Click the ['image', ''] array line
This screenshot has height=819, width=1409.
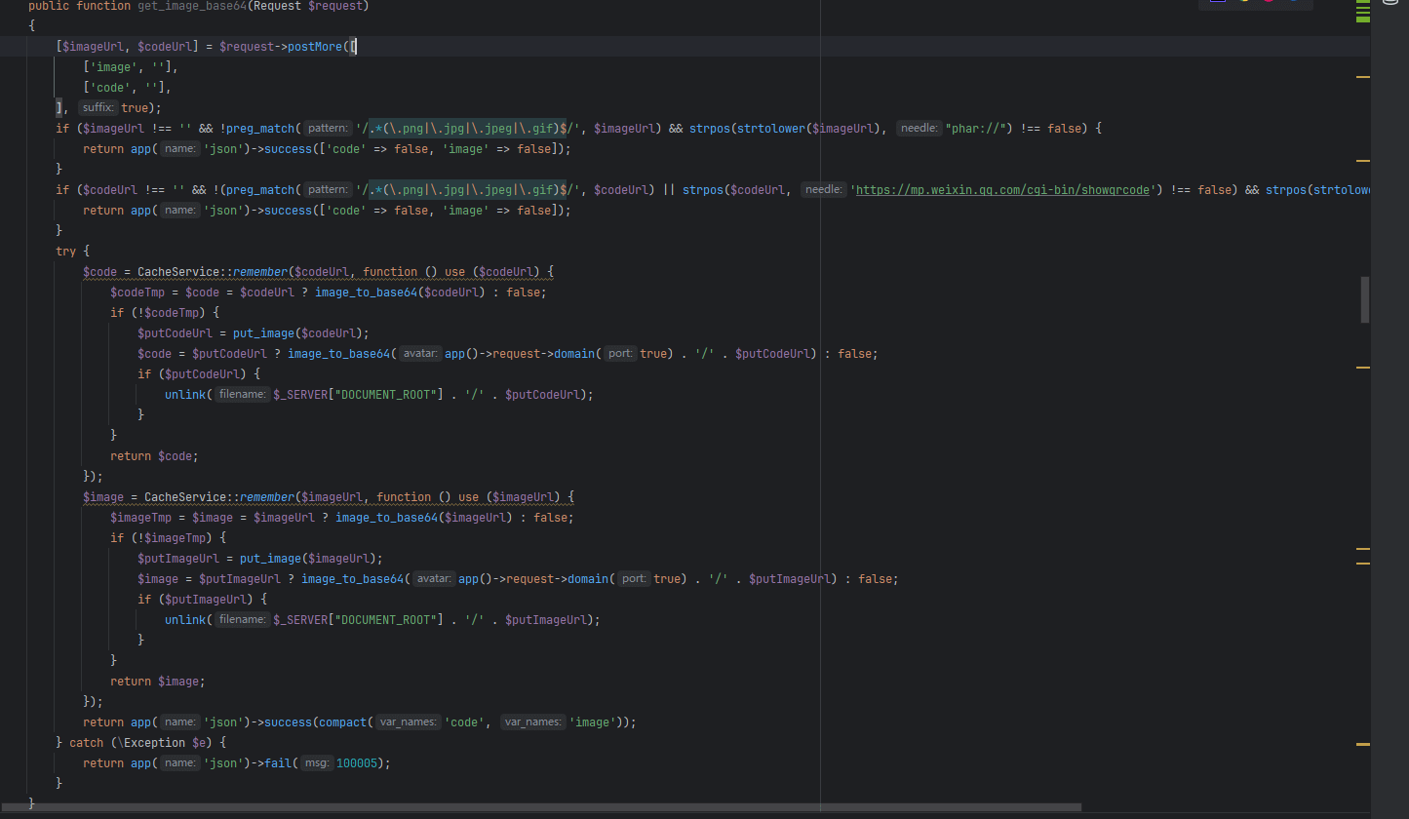131,67
